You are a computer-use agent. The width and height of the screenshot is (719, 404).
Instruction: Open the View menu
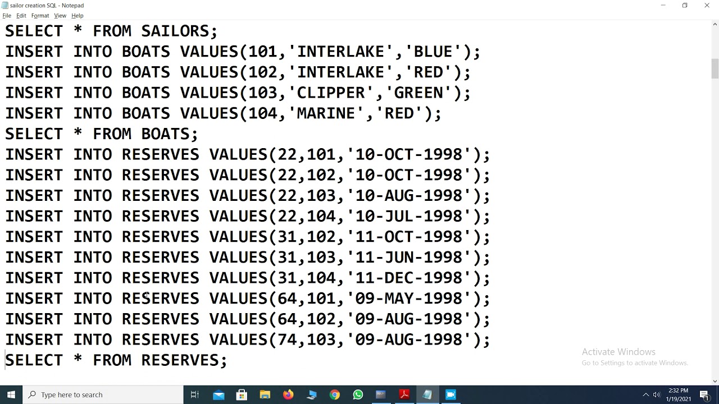click(60, 16)
